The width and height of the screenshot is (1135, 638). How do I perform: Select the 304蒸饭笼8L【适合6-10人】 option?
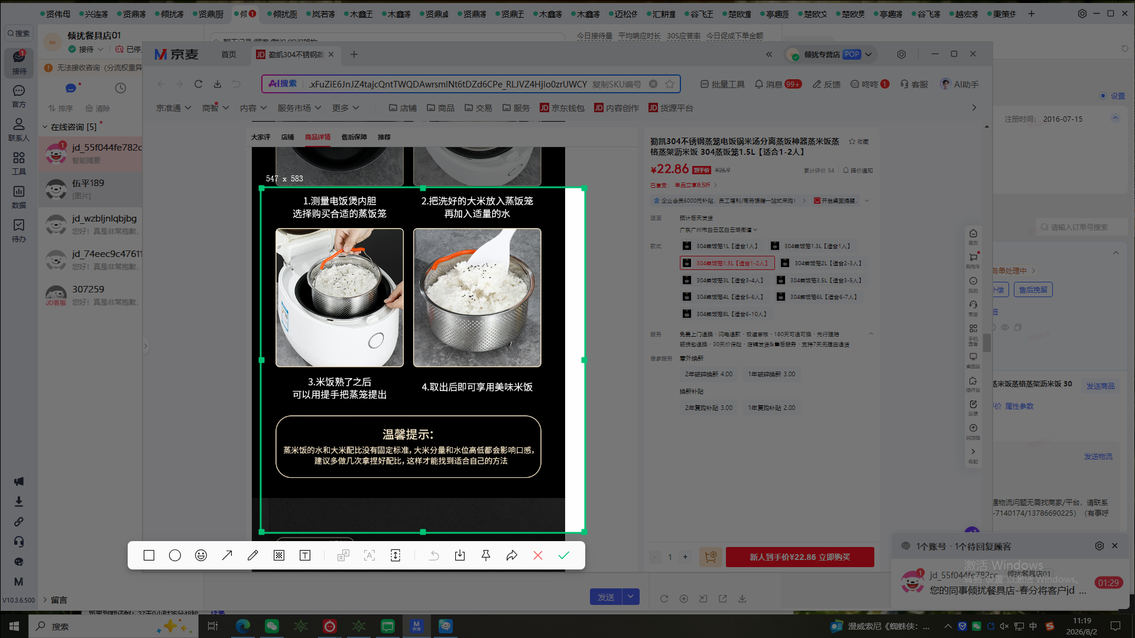click(x=725, y=314)
